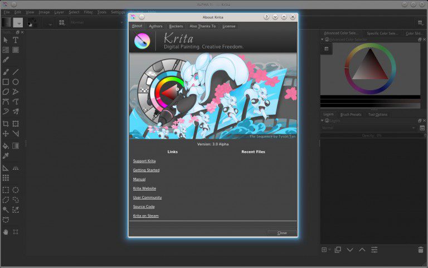Viewport: 428px width, 268px height.
Task: Pick the Calligraphy tool in toolbox
Action: [6, 60]
